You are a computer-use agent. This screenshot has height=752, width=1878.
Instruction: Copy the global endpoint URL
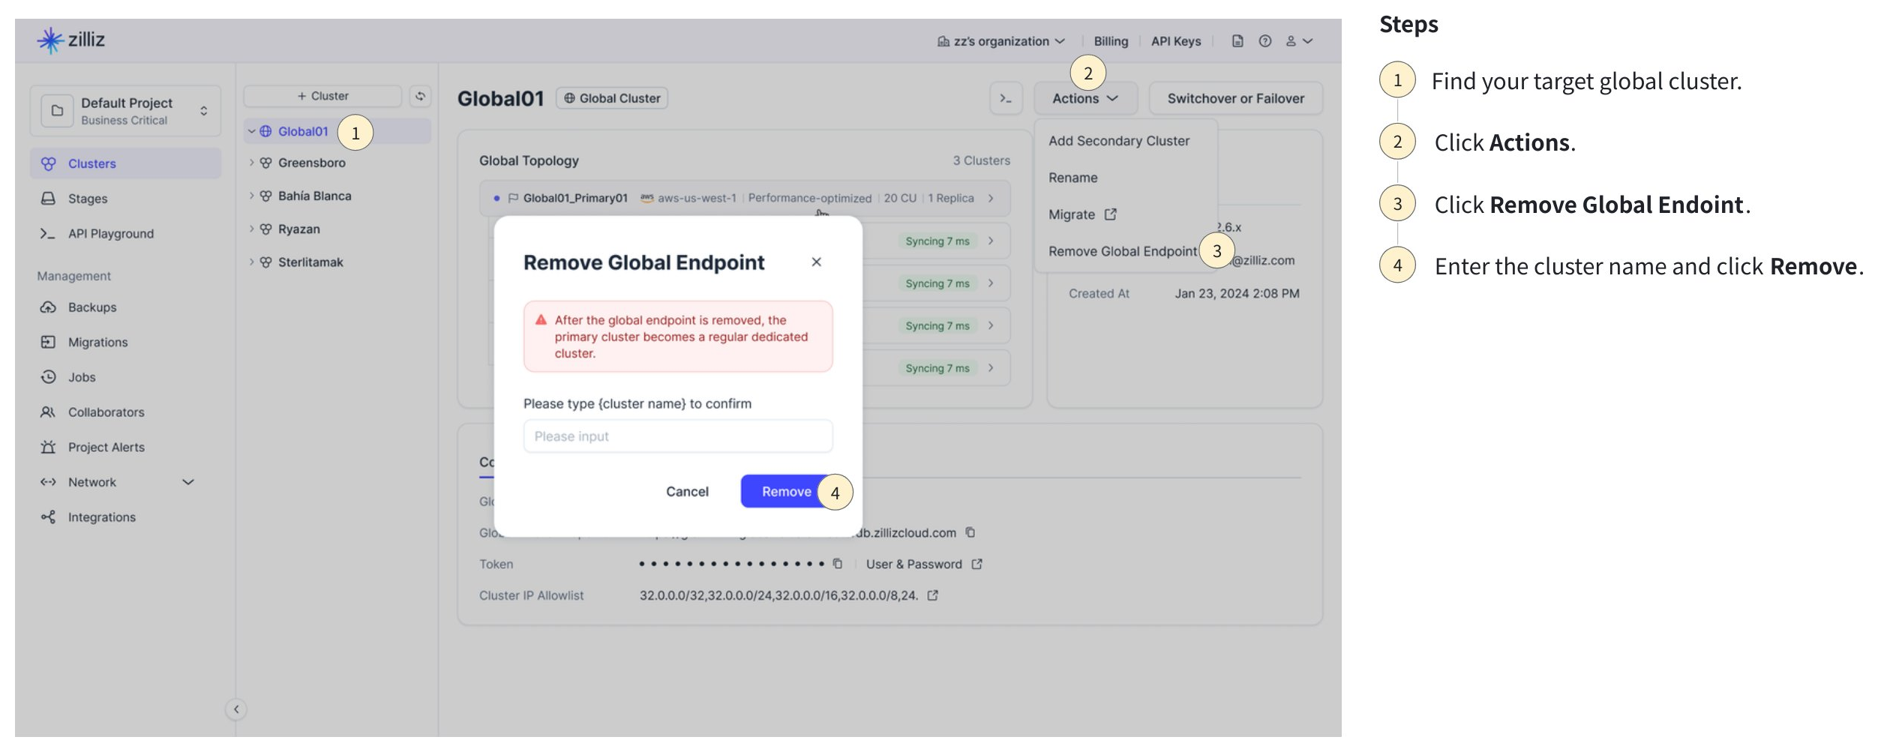pos(970,532)
